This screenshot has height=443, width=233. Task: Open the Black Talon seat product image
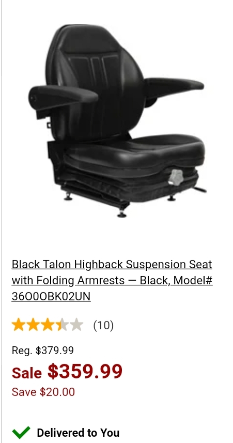pyautogui.click(x=117, y=121)
